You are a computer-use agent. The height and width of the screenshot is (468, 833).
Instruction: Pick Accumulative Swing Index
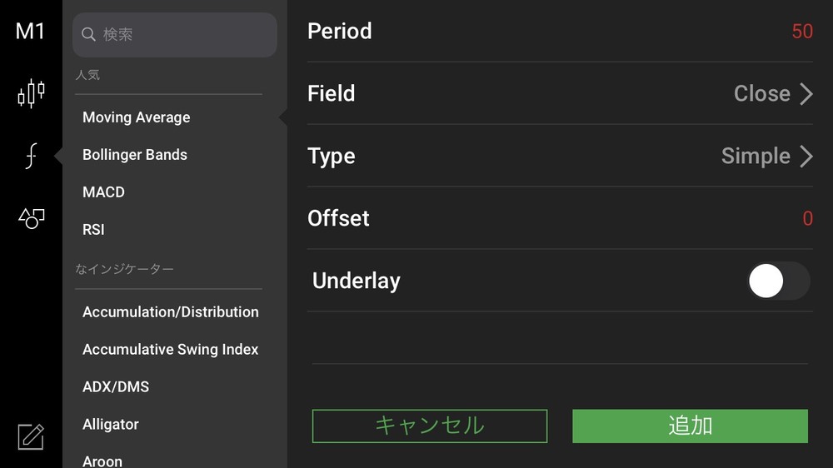pos(171,350)
